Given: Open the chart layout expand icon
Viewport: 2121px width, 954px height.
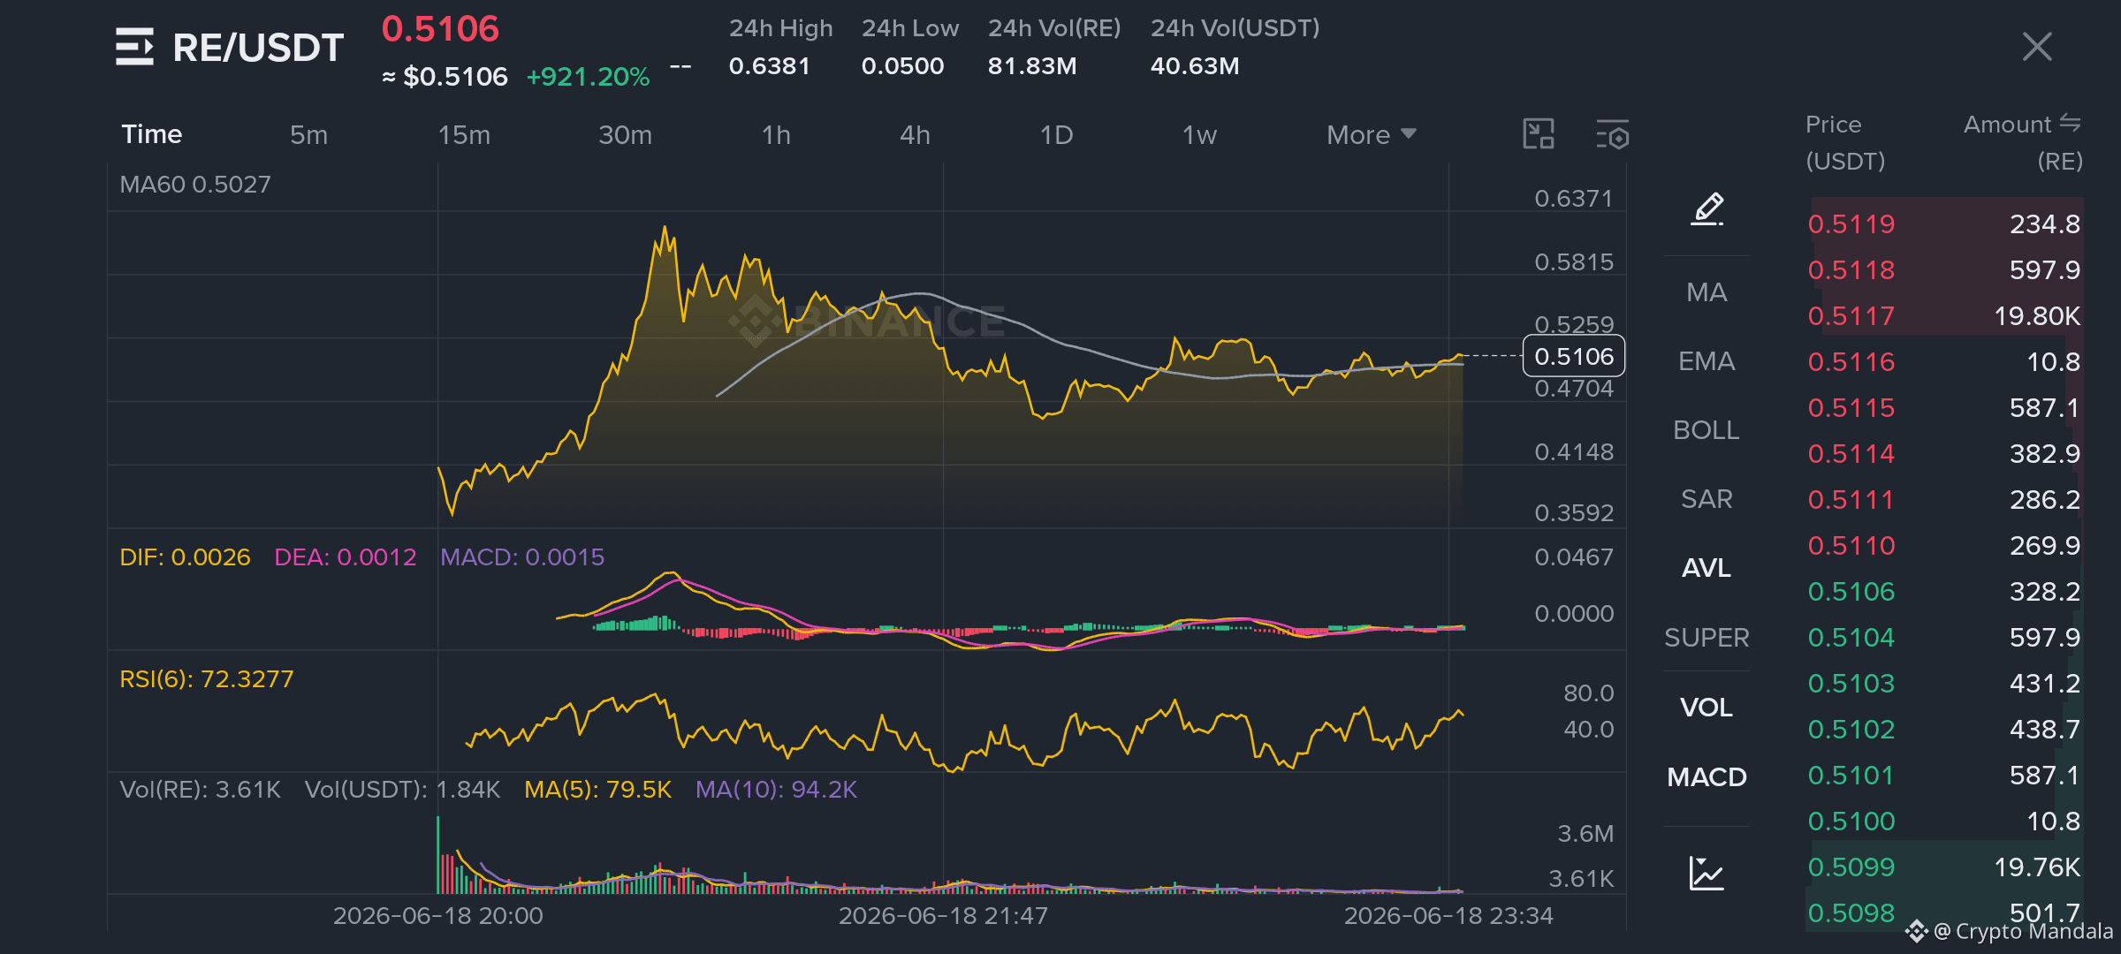Looking at the screenshot, I should tap(1539, 134).
